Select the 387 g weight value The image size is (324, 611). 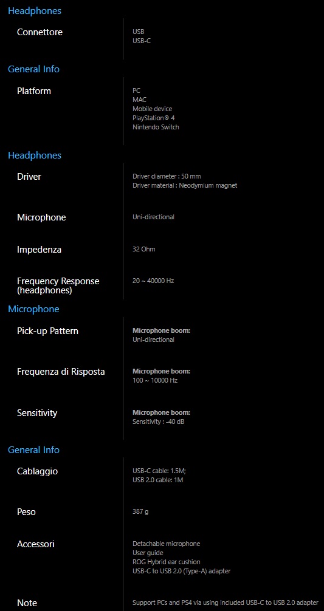click(x=140, y=511)
